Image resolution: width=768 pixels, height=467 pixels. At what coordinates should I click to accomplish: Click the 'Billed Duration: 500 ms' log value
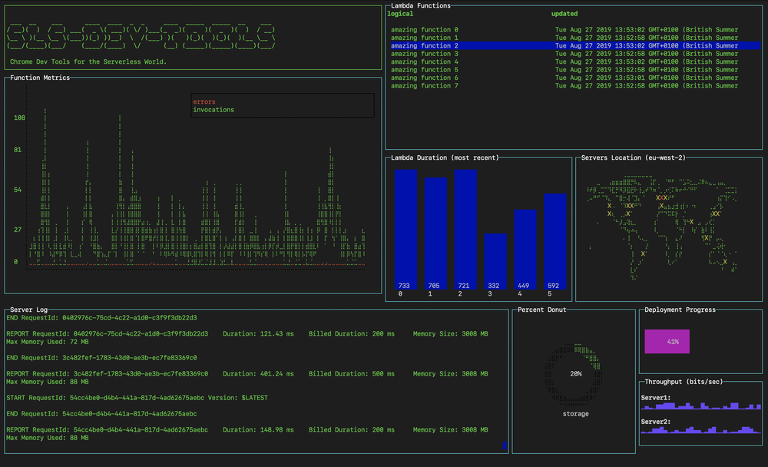pos(351,373)
